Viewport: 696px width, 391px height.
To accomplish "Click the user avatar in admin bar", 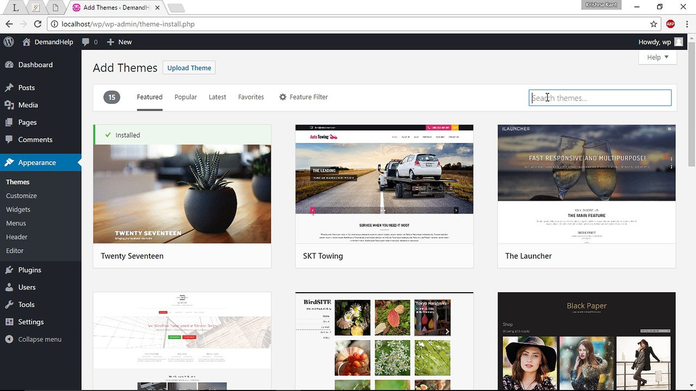I will pyautogui.click(x=679, y=42).
